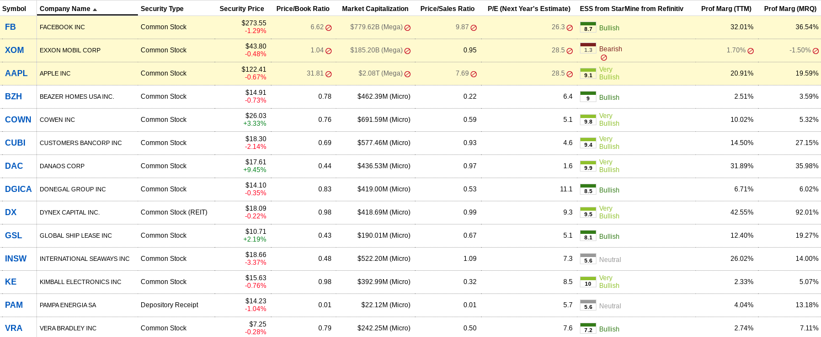Viewport: 821px width, 337px height.
Task: Click red icon next to Exxon's $185.20B market cap
Action: pos(407,51)
